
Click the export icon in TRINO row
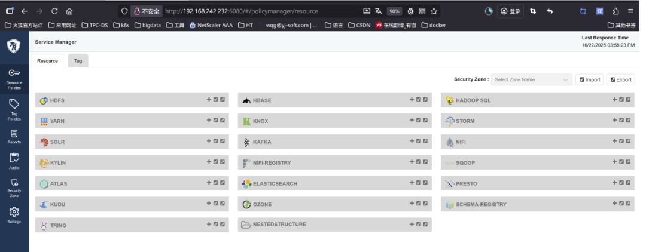point(223,225)
